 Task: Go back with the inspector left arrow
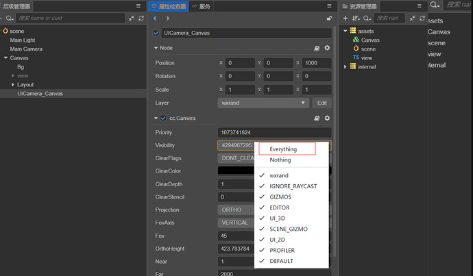point(155,18)
